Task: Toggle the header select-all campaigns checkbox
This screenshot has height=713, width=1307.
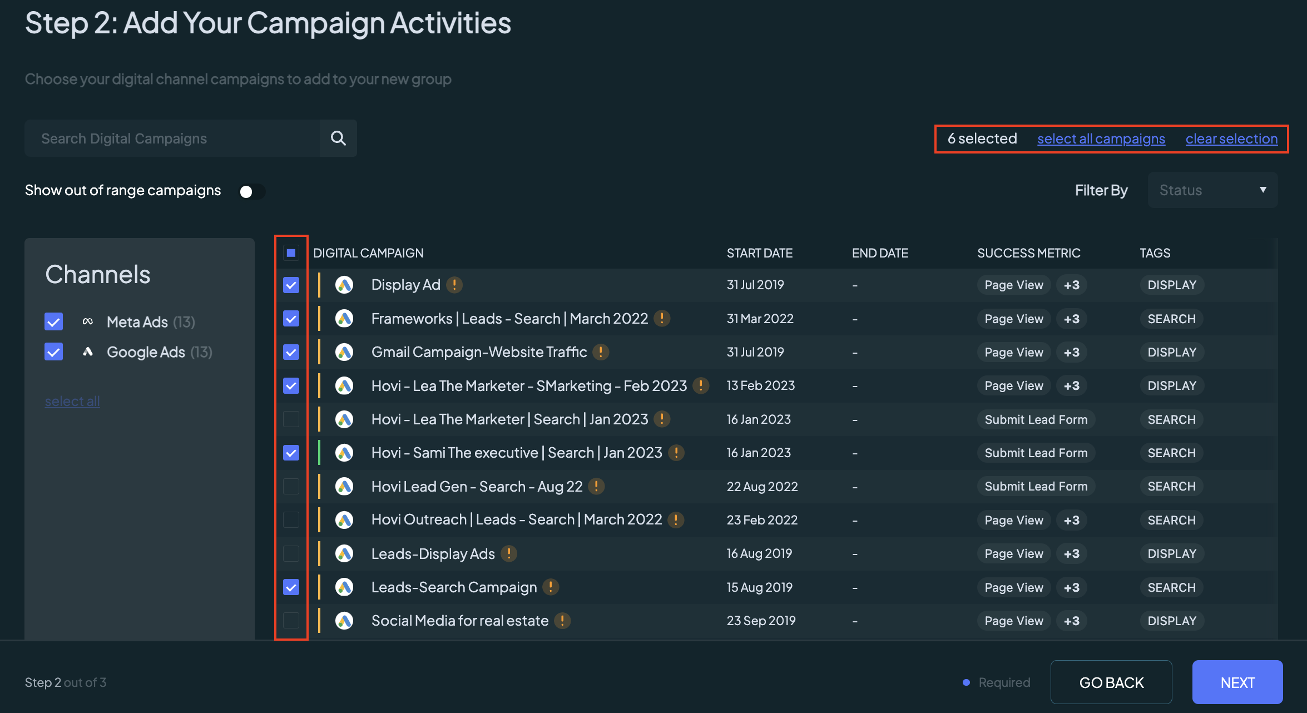Action: point(291,253)
